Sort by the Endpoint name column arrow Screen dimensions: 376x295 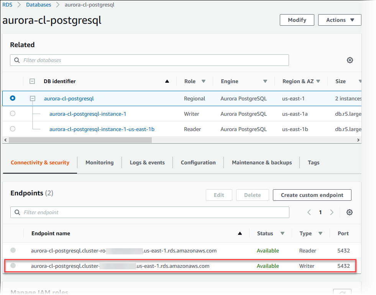coord(240,233)
